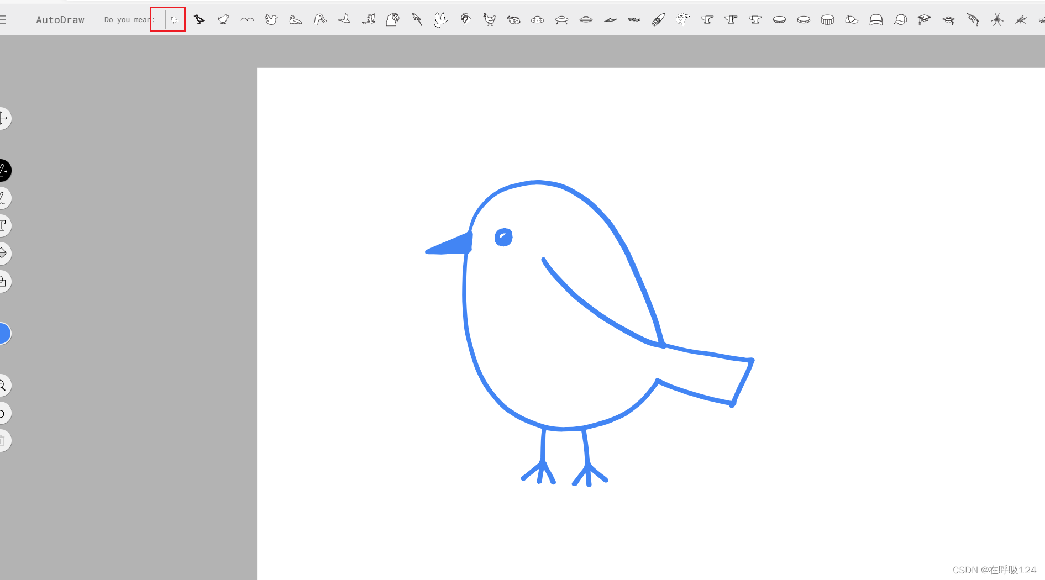This screenshot has width=1045, height=580.
Task: Choose the speedboat top-view suggestion
Action: (658, 20)
